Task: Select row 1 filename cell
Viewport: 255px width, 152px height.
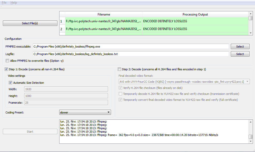Action: 104,21
